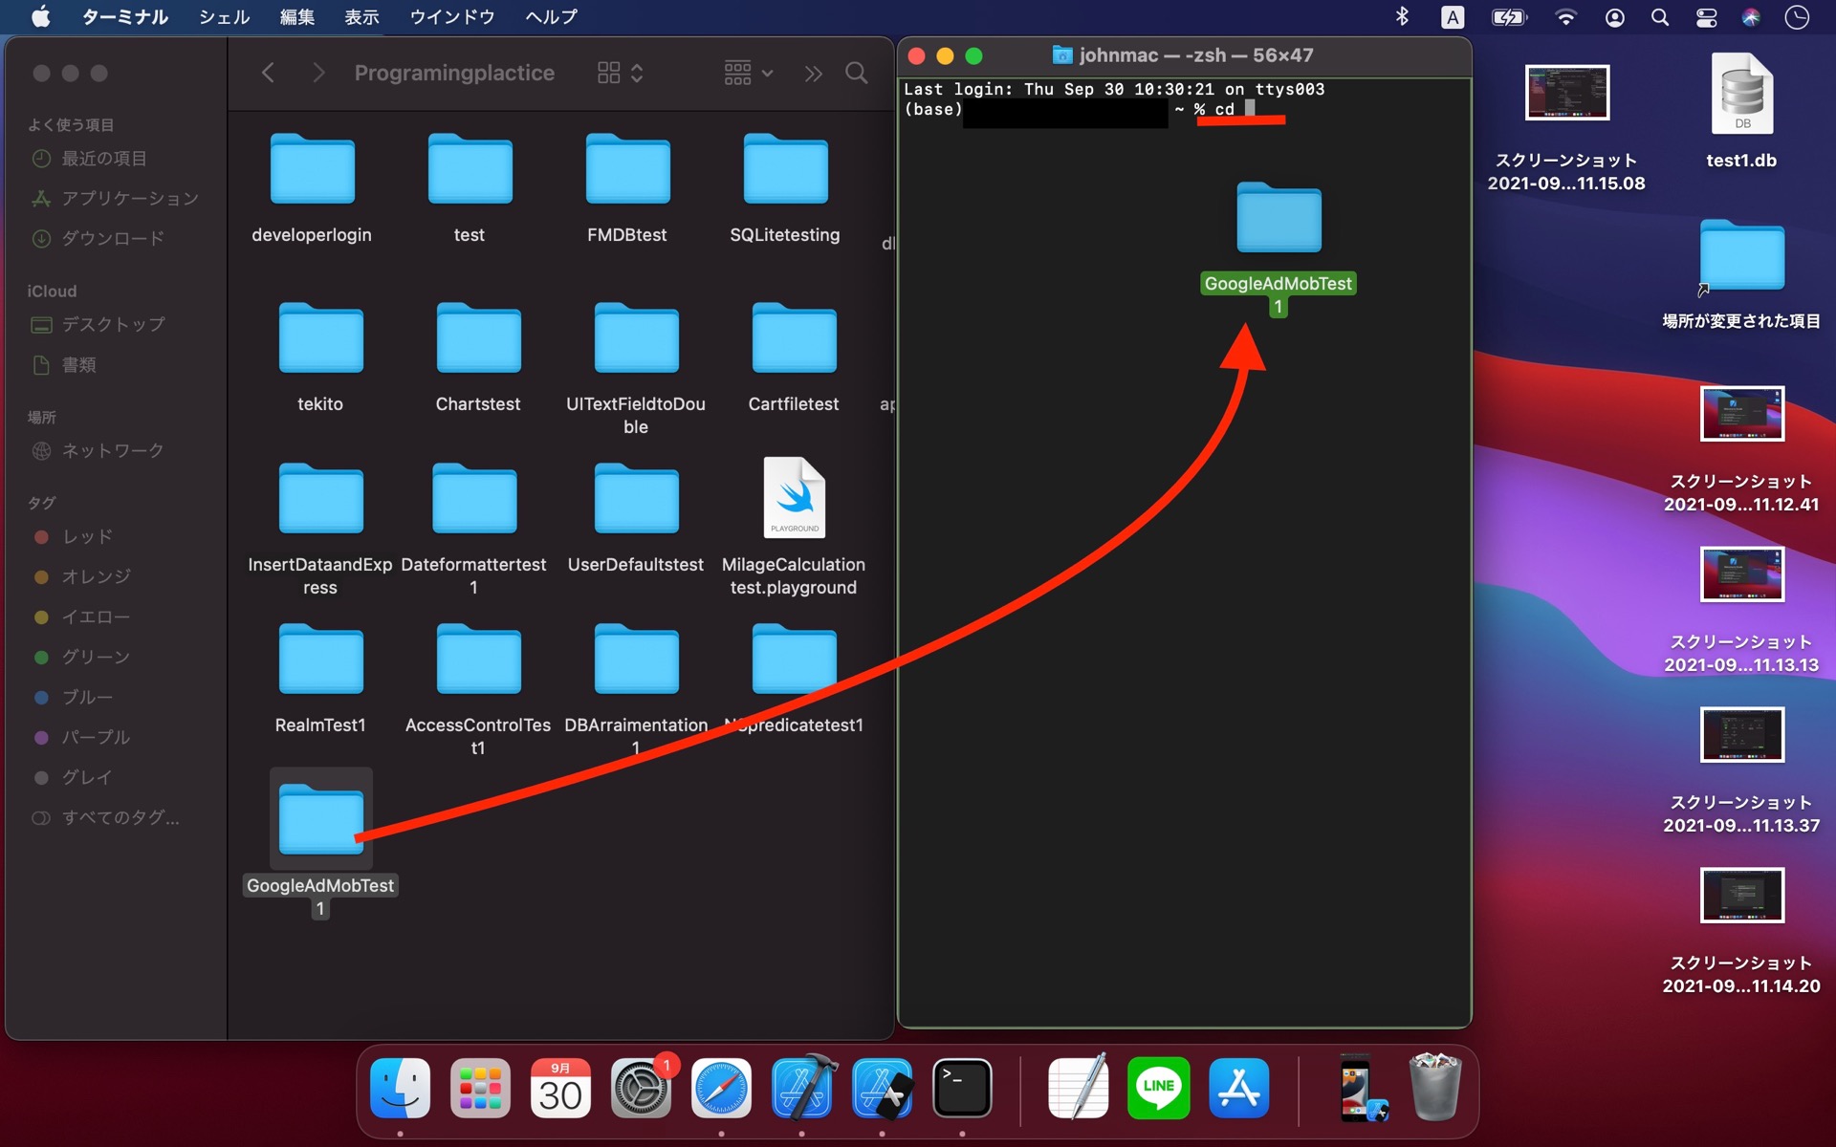The image size is (1836, 1147).
Task: Open 書類 in Finder sidebar
Action: (x=65, y=365)
